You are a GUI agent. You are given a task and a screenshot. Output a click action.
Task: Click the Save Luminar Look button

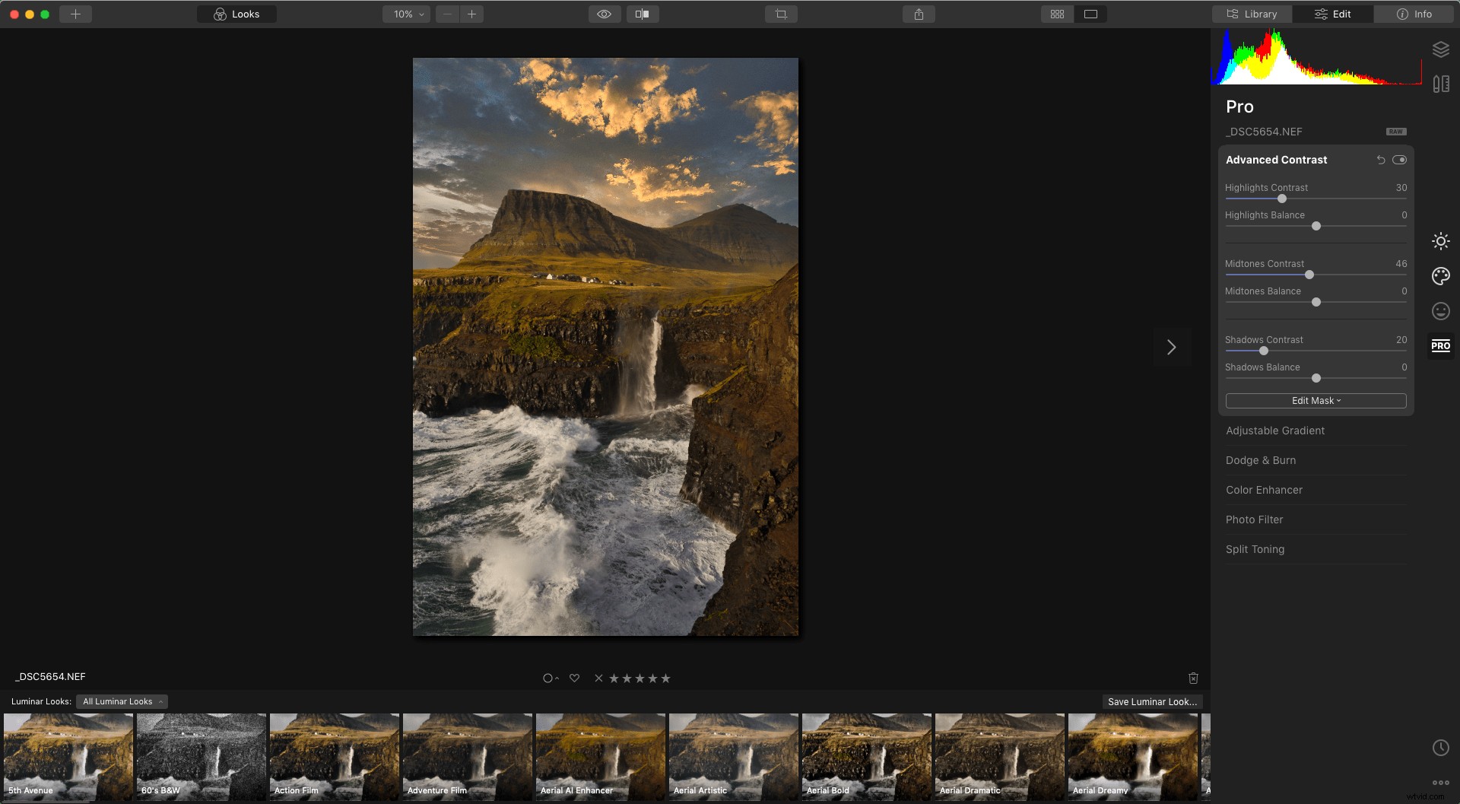coord(1152,701)
